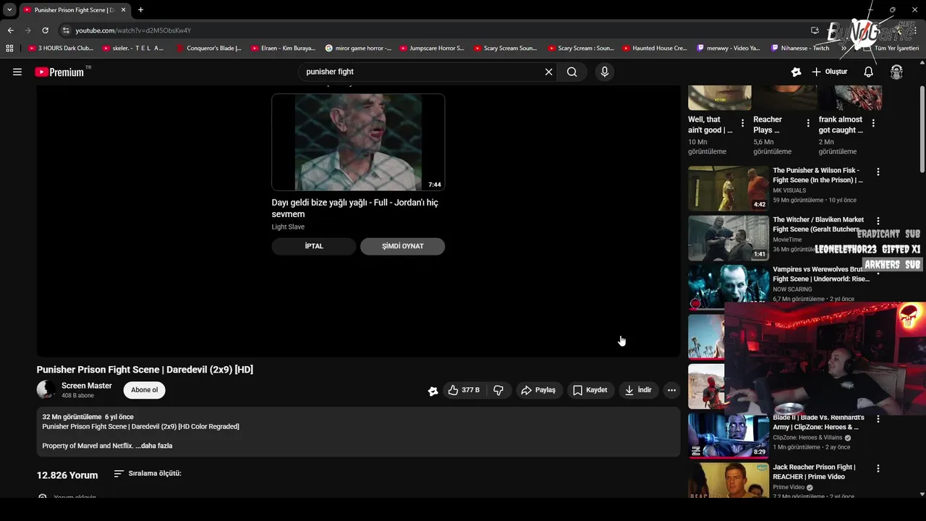926x521 pixels.
Task: Expand description with ...daha fazla
Action: click(153, 446)
